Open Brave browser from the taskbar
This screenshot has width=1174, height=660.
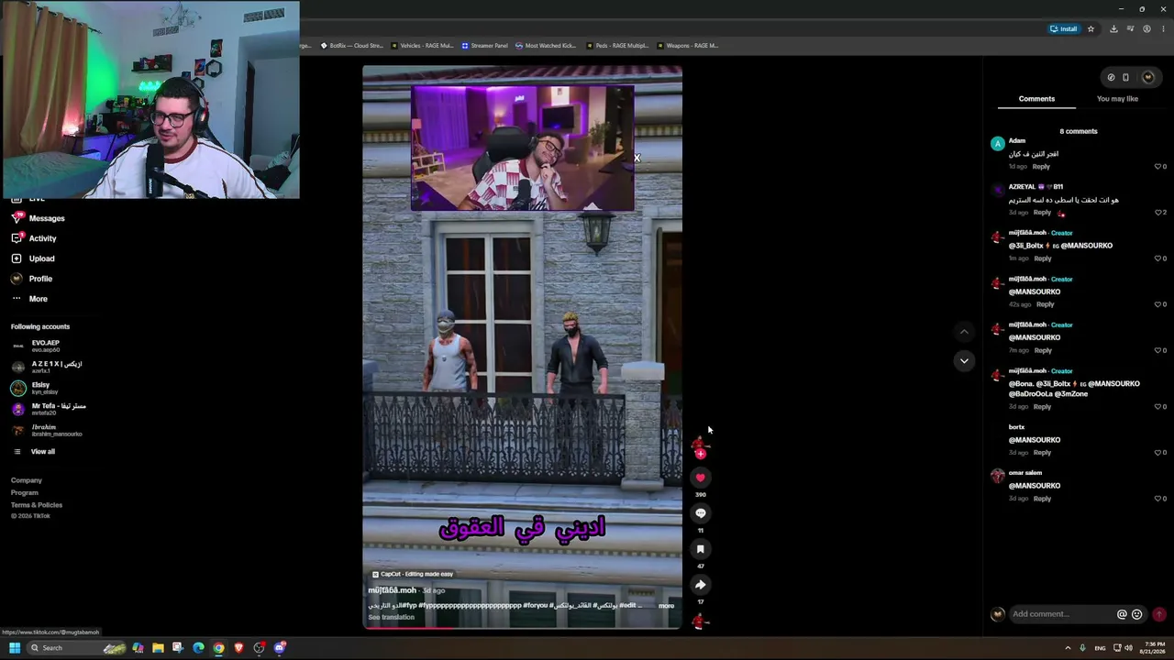pyautogui.click(x=238, y=648)
